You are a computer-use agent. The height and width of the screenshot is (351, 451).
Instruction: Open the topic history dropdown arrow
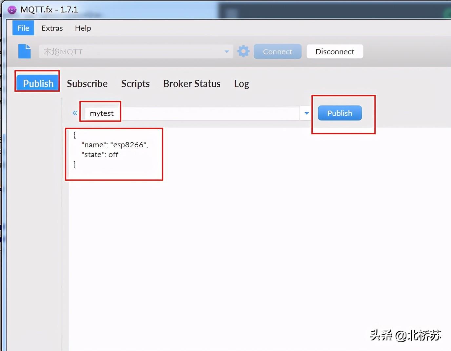click(306, 113)
